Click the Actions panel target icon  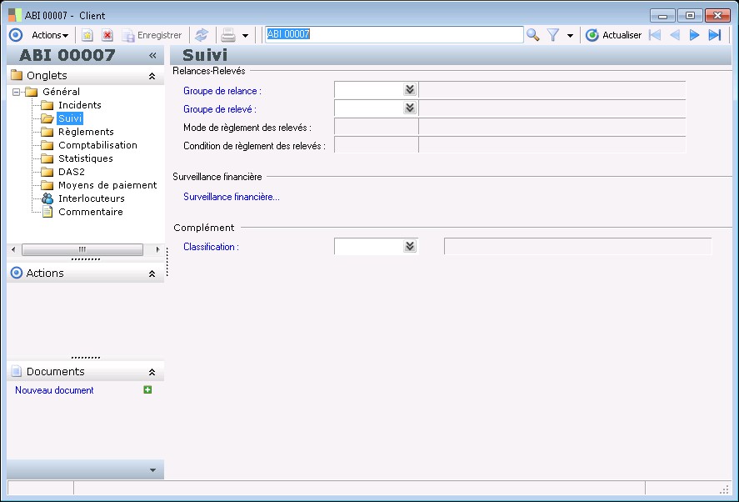[16, 273]
